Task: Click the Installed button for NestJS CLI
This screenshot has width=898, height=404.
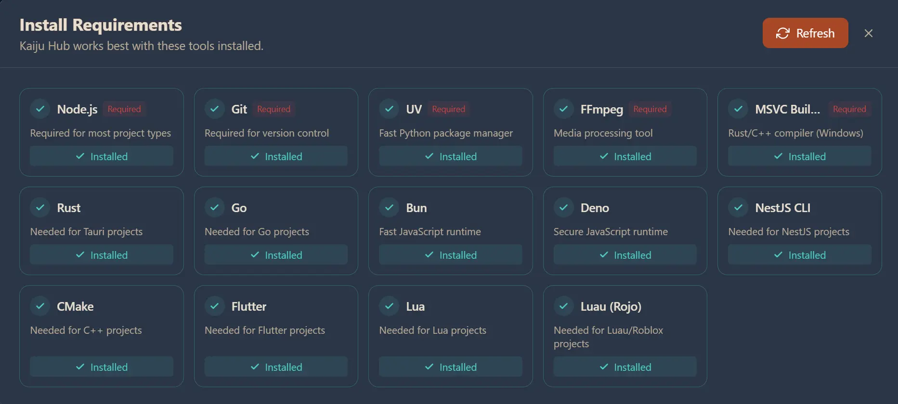Action: pyautogui.click(x=800, y=255)
